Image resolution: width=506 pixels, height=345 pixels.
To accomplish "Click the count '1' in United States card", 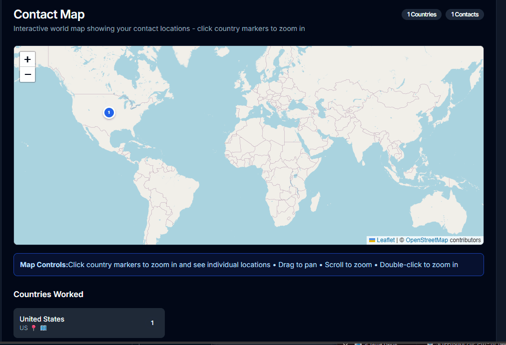I will [x=152, y=323].
